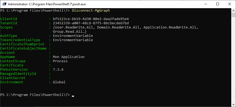Click the scrollbar down arrow
The image size is (236, 107).
pyautogui.click(x=233, y=105)
